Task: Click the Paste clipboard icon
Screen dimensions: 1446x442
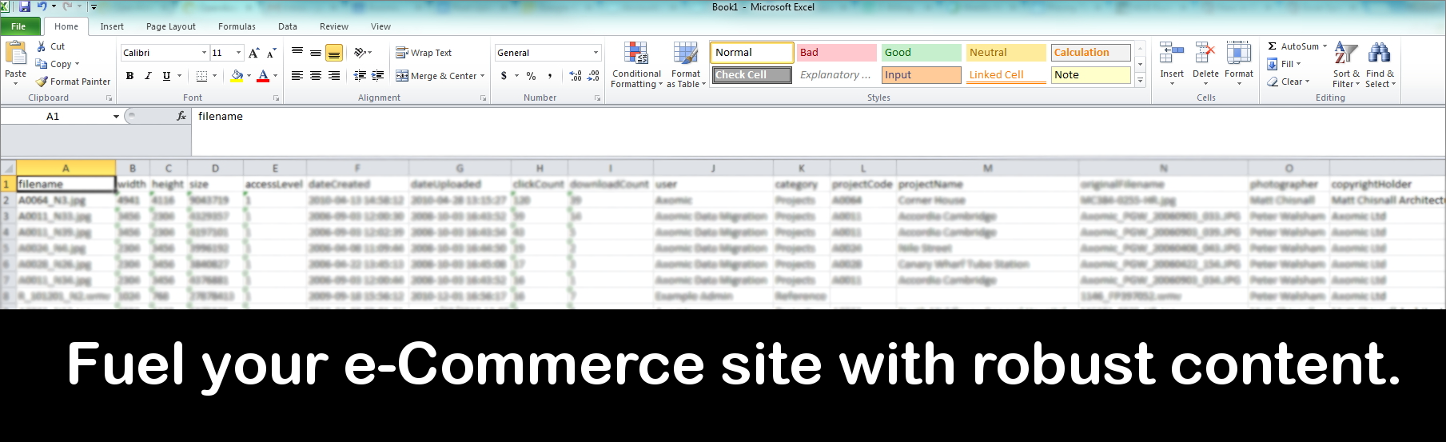Action: (16, 54)
